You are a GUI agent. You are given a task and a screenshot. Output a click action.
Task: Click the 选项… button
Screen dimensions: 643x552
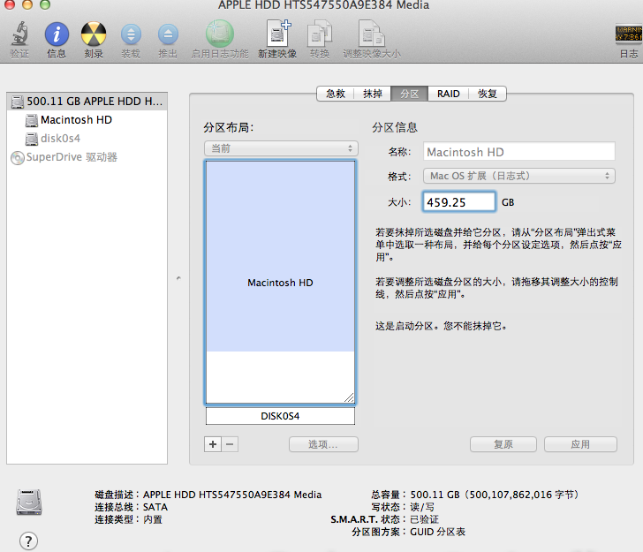pos(323,444)
